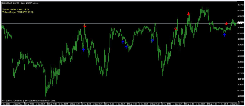245x106 pixels.
Task: Click the '12 Sep 02:55' time axis label
Action: [x=29, y=104]
